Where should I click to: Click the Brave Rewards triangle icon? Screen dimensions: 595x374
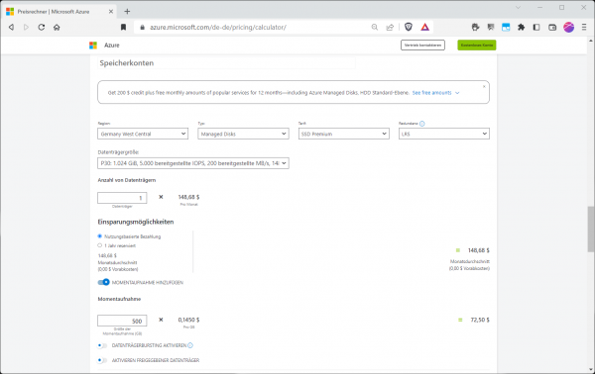(x=424, y=27)
